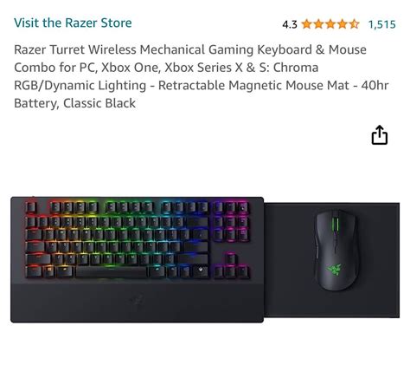The image size is (410, 365).
Task: Click the middle third rating star
Action: 330,24
